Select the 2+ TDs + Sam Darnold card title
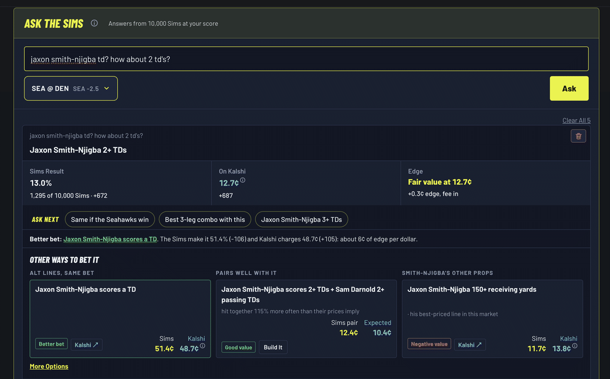The image size is (610, 379). (303, 294)
